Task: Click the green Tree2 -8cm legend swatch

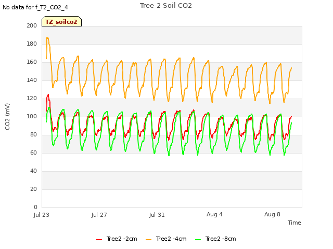Action: (x=198, y=240)
